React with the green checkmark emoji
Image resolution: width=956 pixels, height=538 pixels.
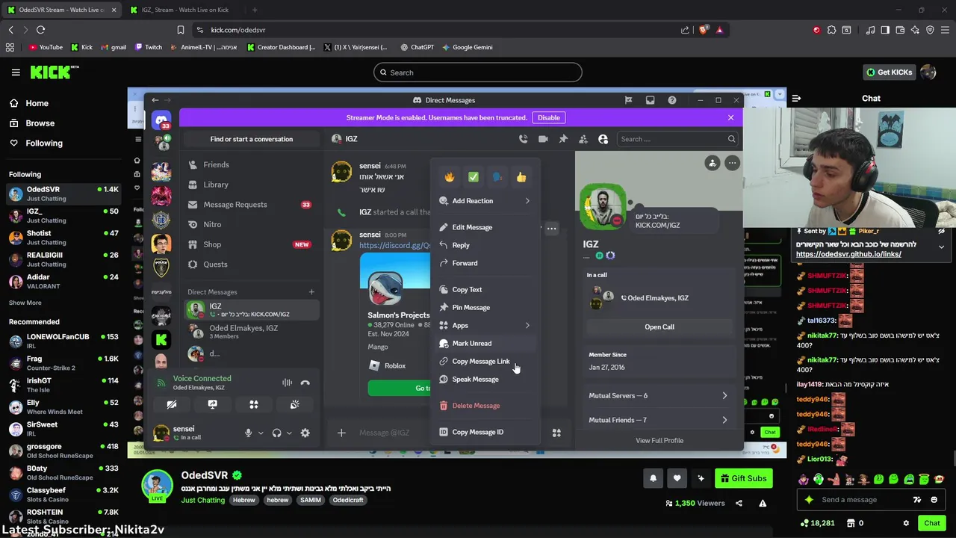[473, 177]
